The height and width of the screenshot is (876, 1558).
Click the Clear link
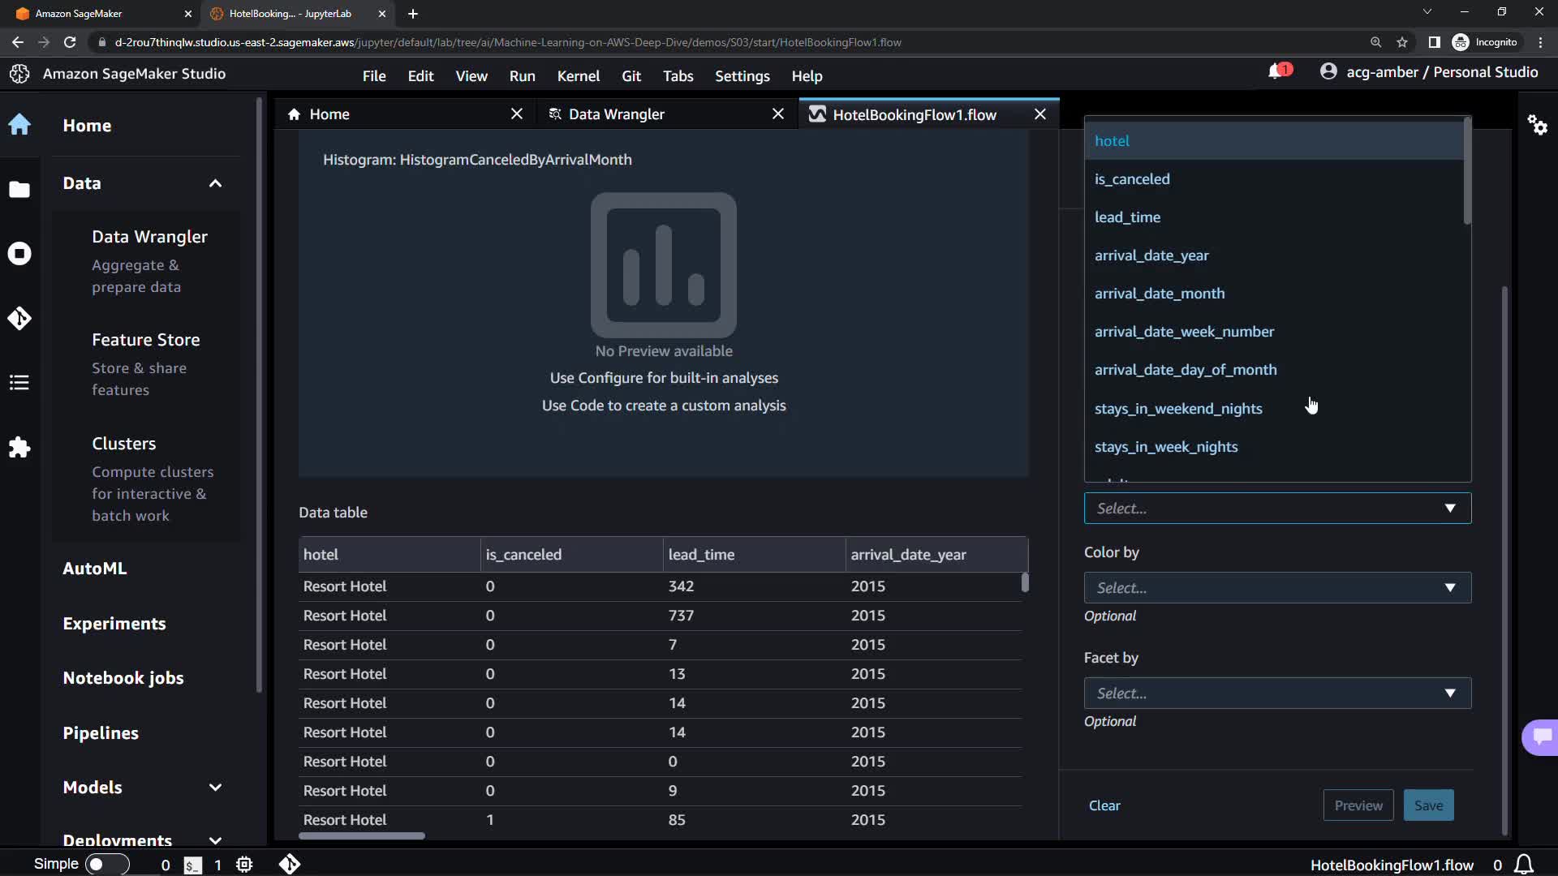click(x=1104, y=805)
